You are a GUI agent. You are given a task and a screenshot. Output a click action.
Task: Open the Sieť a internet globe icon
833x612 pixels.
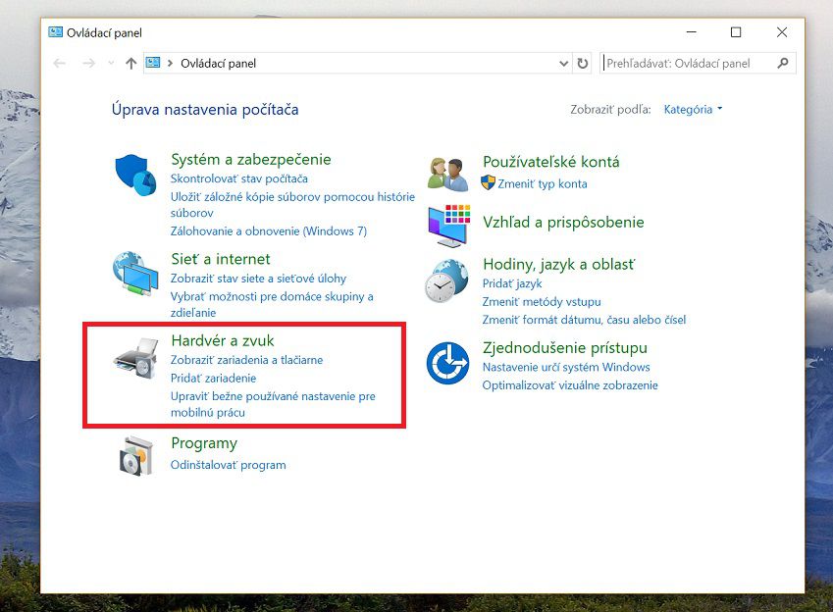pos(135,275)
